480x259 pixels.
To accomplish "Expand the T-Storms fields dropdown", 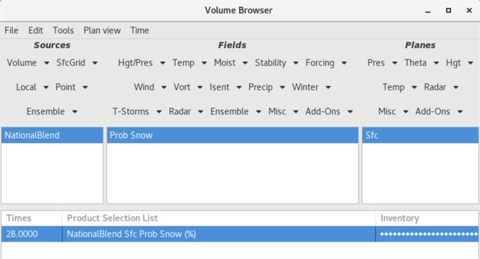I will 136,112.
